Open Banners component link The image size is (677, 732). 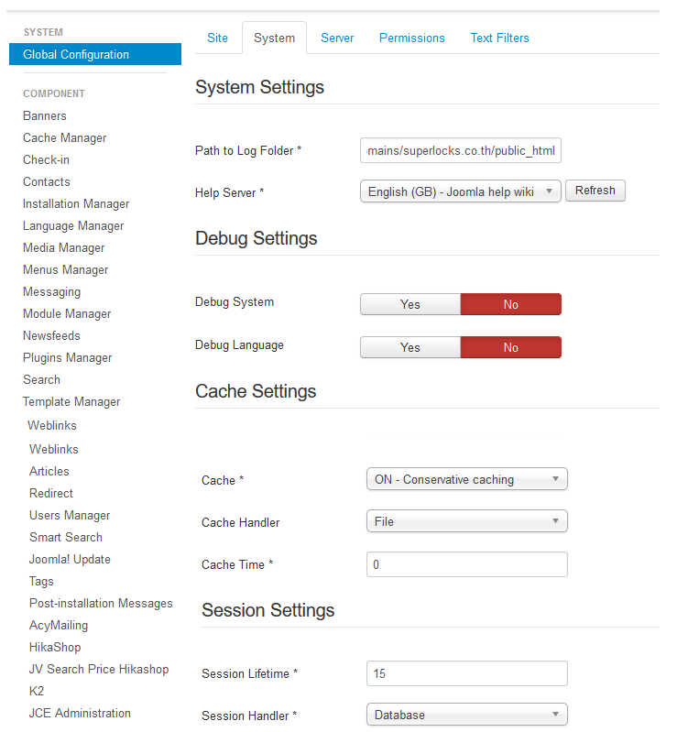(45, 115)
